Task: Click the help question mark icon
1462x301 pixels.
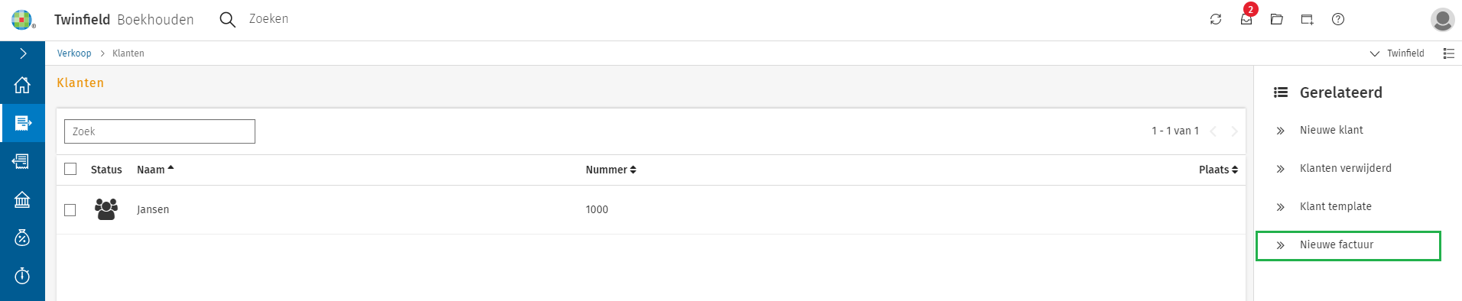Action: (x=1338, y=19)
